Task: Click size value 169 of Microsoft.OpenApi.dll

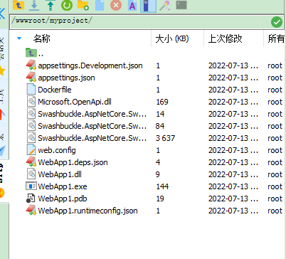Action: coord(162,102)
